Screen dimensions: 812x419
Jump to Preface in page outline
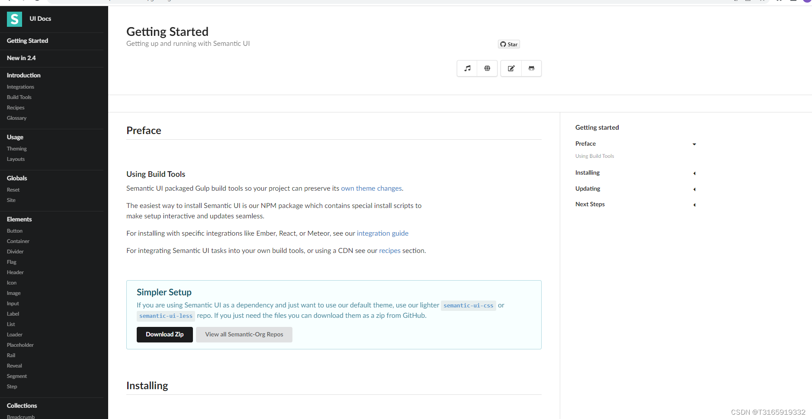click(585, 144)
